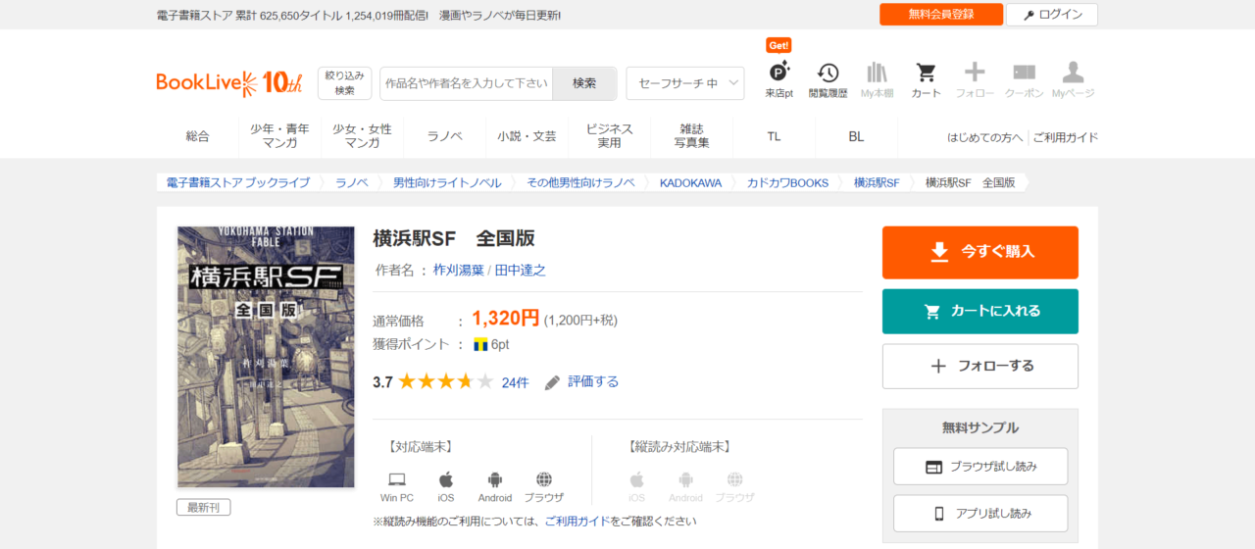
Task: Add book with カートに入れる button
Action: tap(979, 311)
